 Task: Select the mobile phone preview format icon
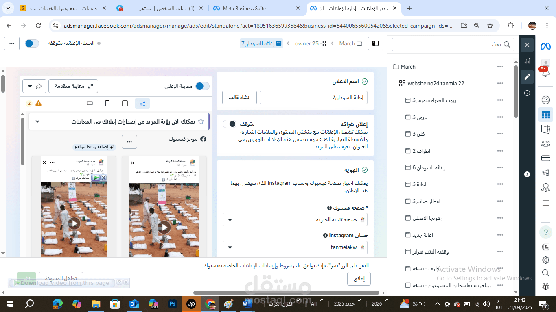107,103
